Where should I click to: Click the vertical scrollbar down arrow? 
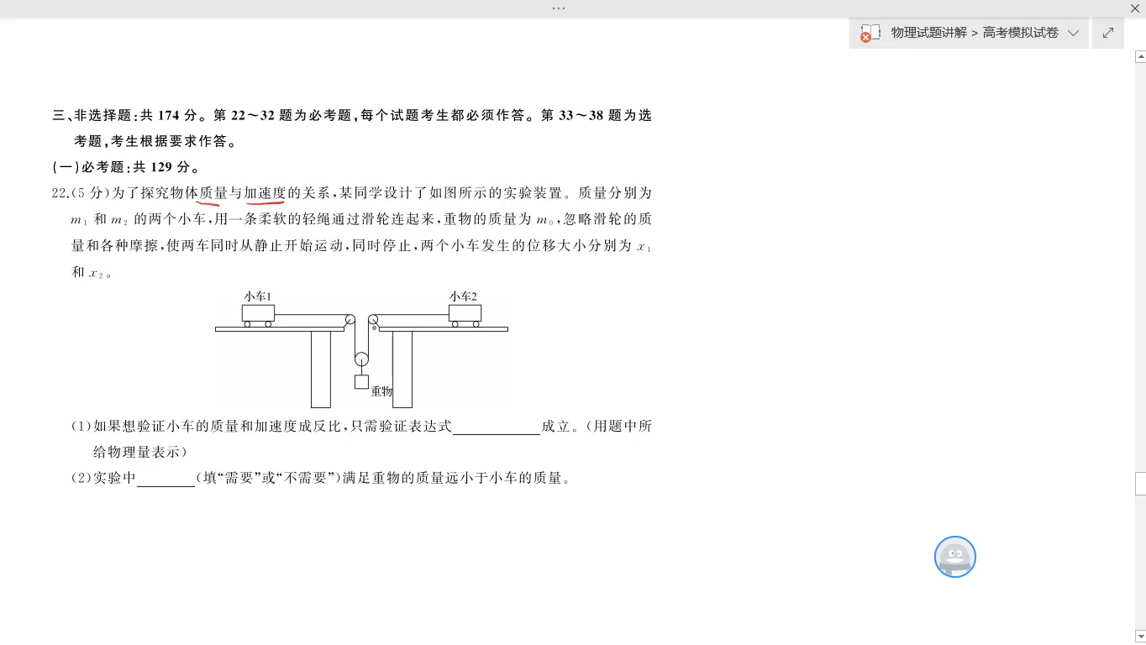tap(1140, 637)
